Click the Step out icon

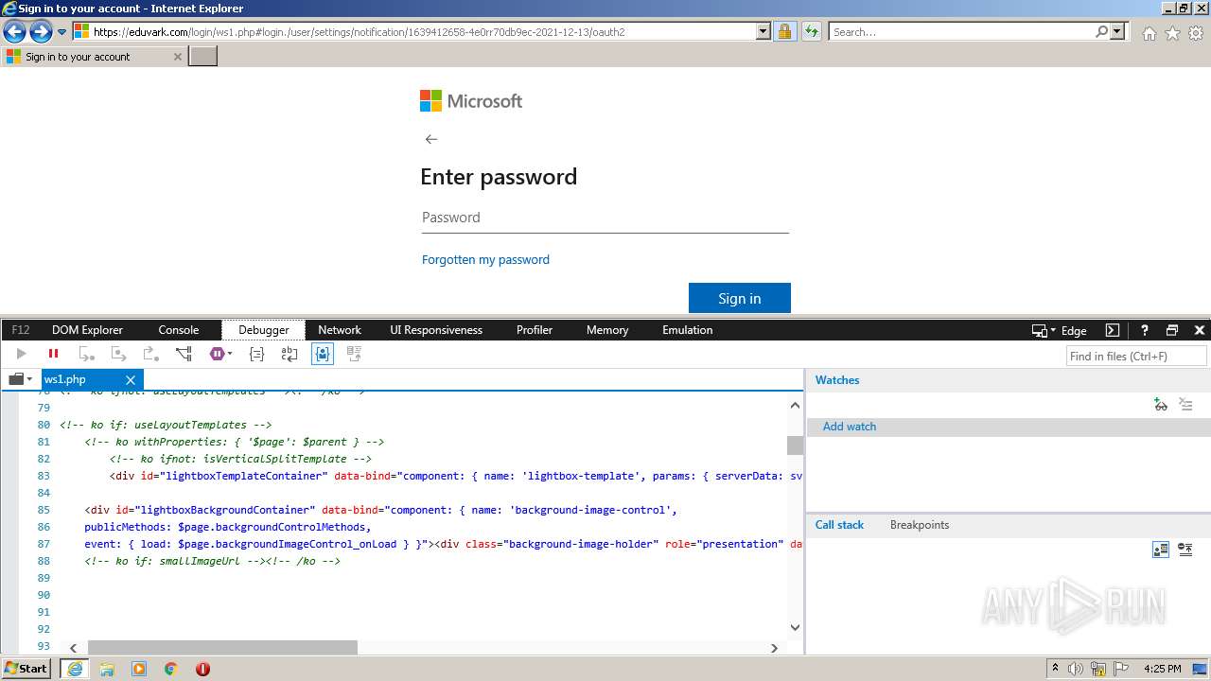[150, 354]
